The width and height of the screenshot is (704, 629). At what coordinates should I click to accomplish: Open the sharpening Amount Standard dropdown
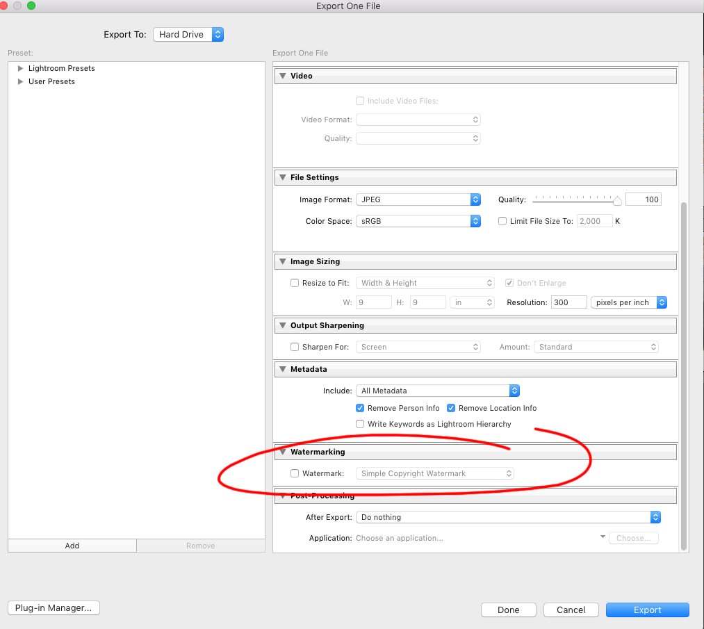click(596, 347)
